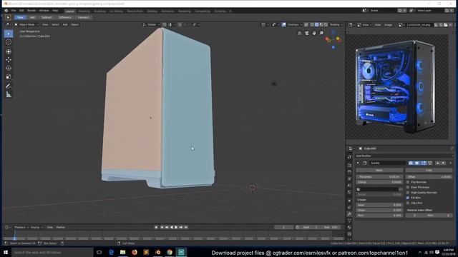Click the Thickness value slider

tap(379, 177)
